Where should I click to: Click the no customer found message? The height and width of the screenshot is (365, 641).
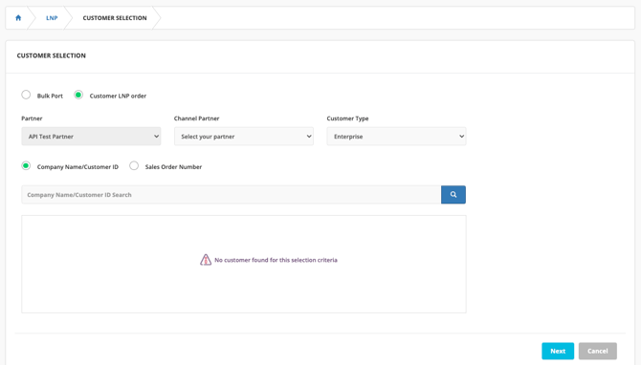pyautogui.click(x=276, y=260)
